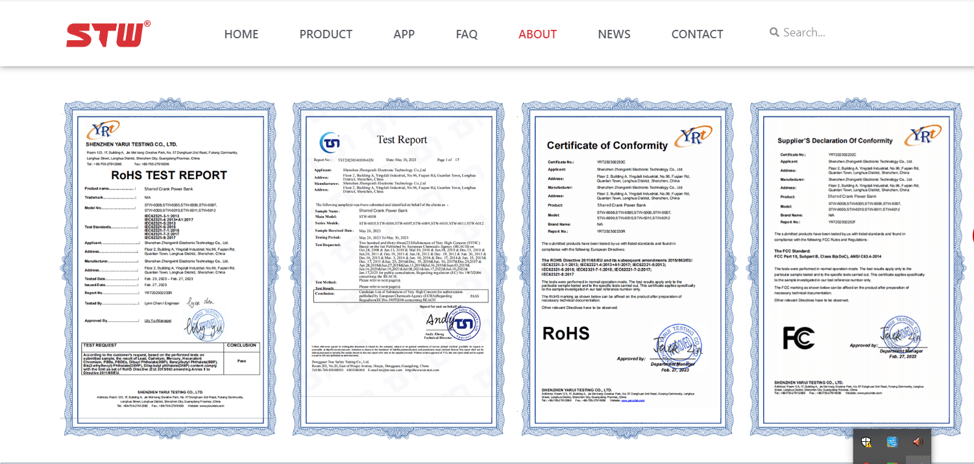974x464 pixels.
Task: Open the TST Test Report certificate image
Action: coord(398,269)
